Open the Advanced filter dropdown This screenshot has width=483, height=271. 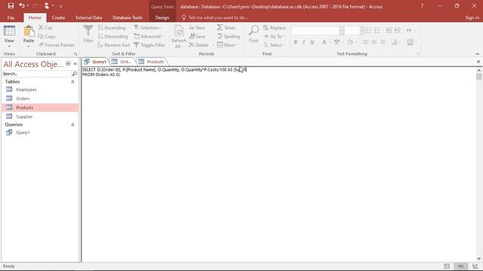(x=149, y=36)
